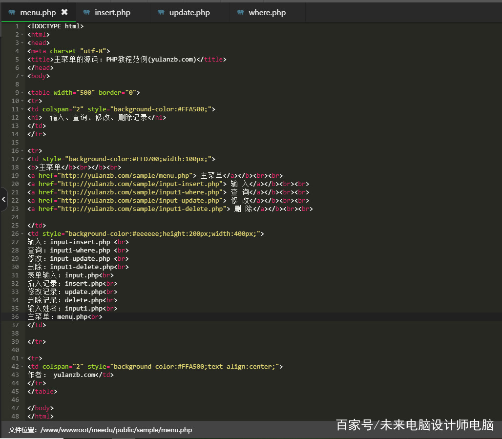This screenshot has height=439, width=502.
Task: Open the update.php tab
Action: tap(189, 12)
